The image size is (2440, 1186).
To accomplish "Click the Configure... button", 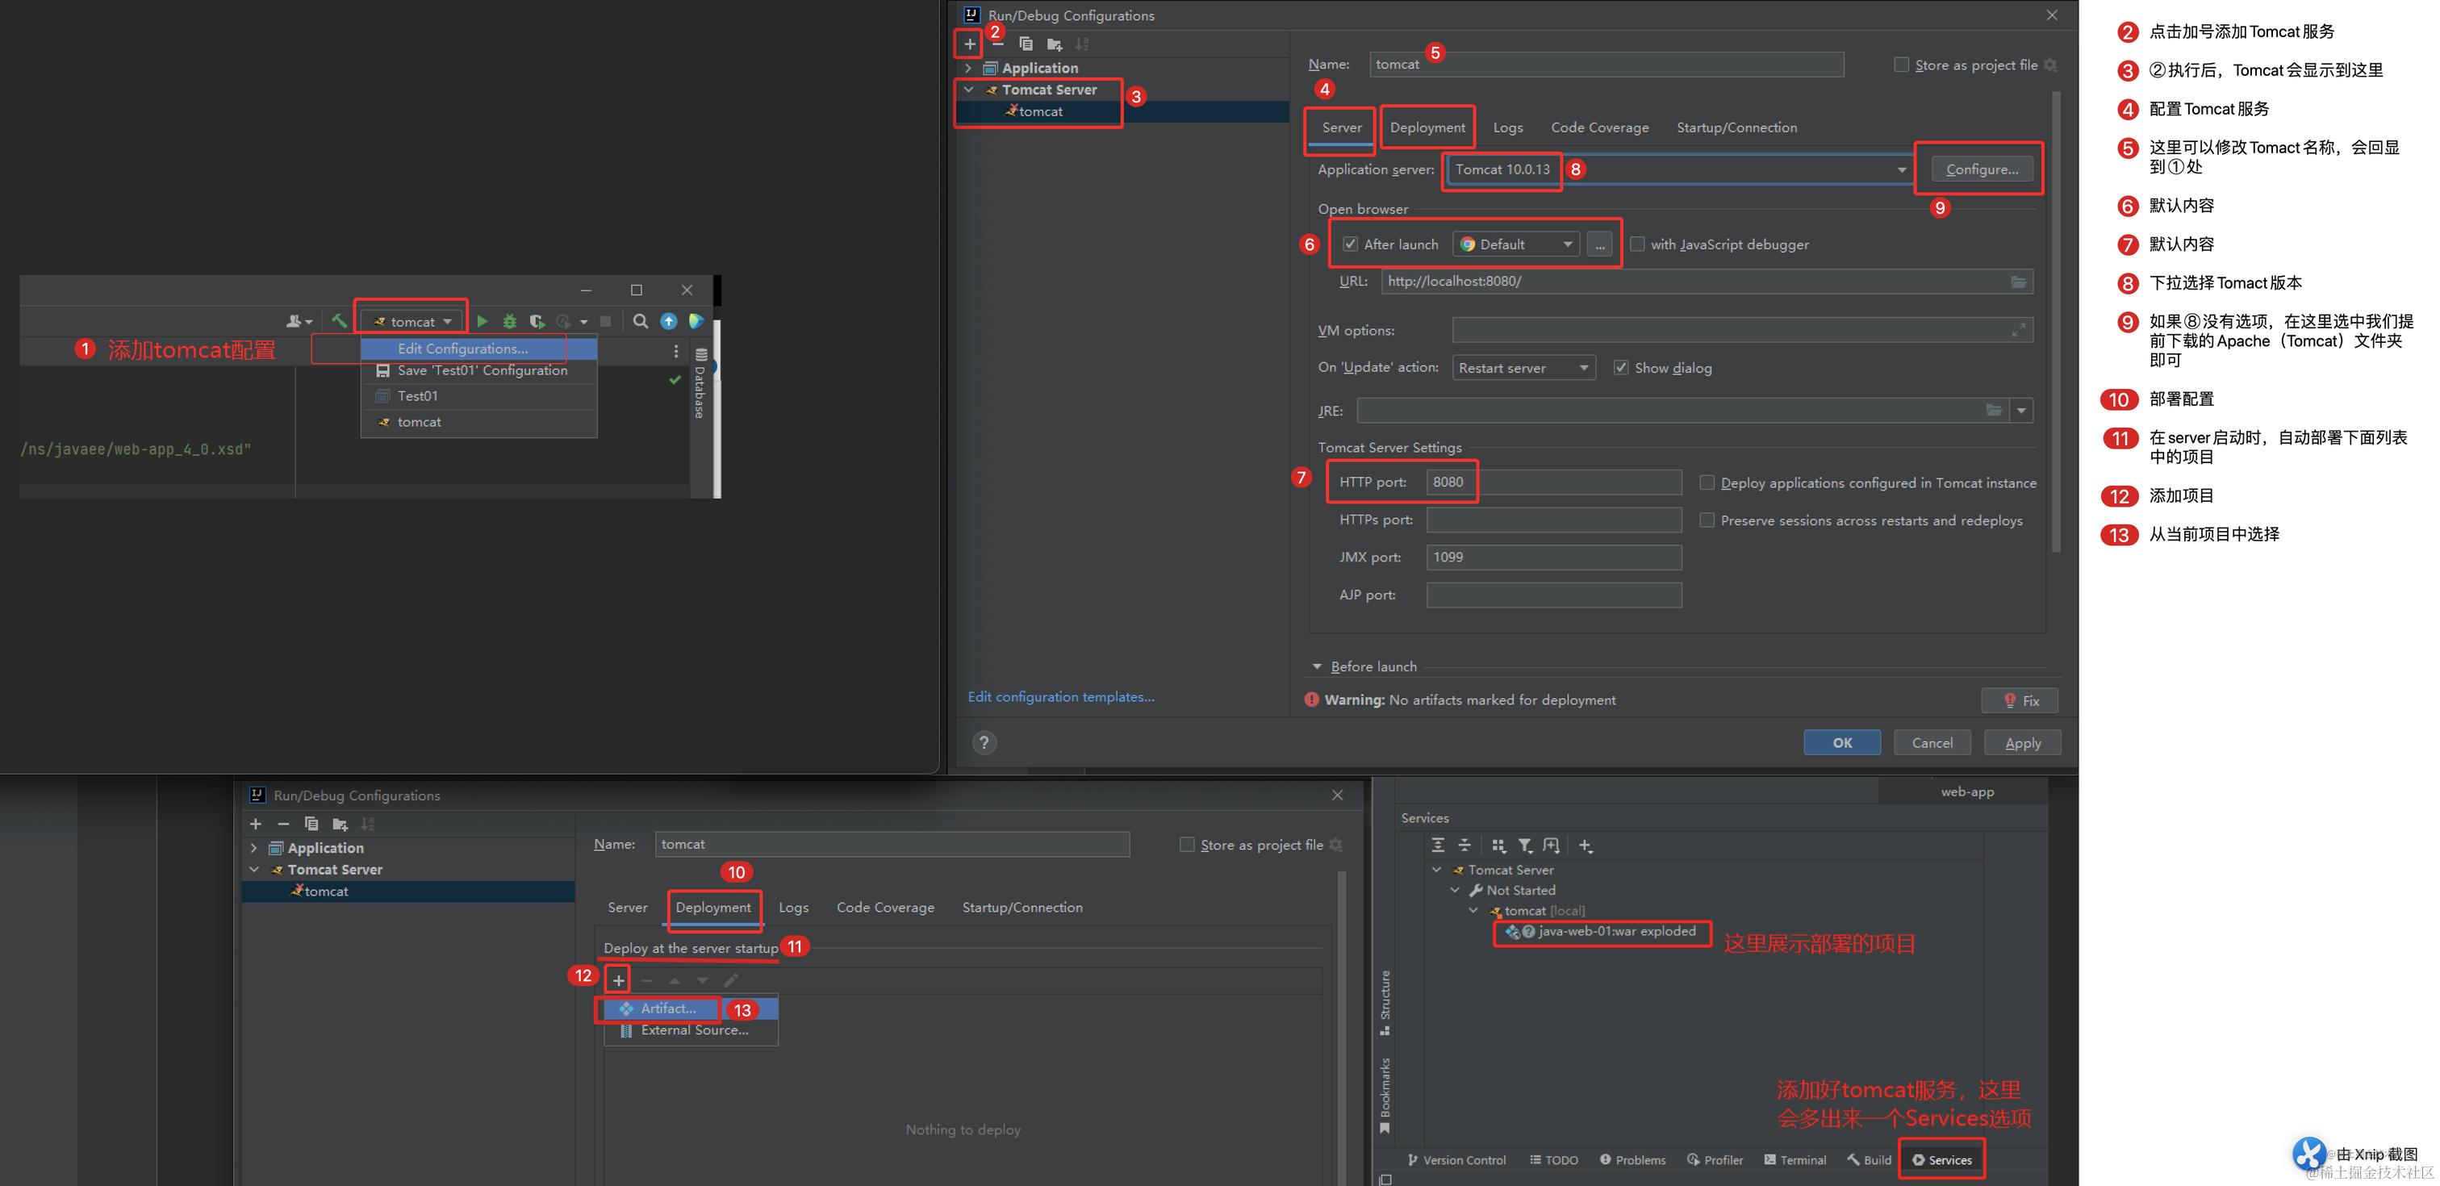I will (x=1981, y=169).
